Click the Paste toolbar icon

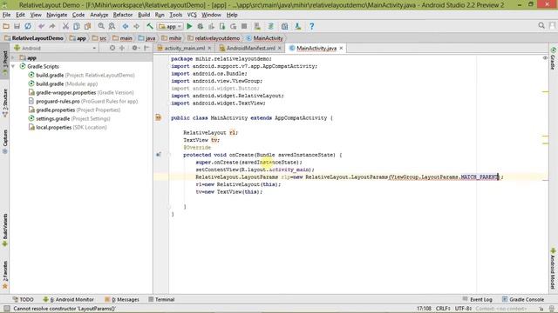pyautogui.click(x=87, y=26)
